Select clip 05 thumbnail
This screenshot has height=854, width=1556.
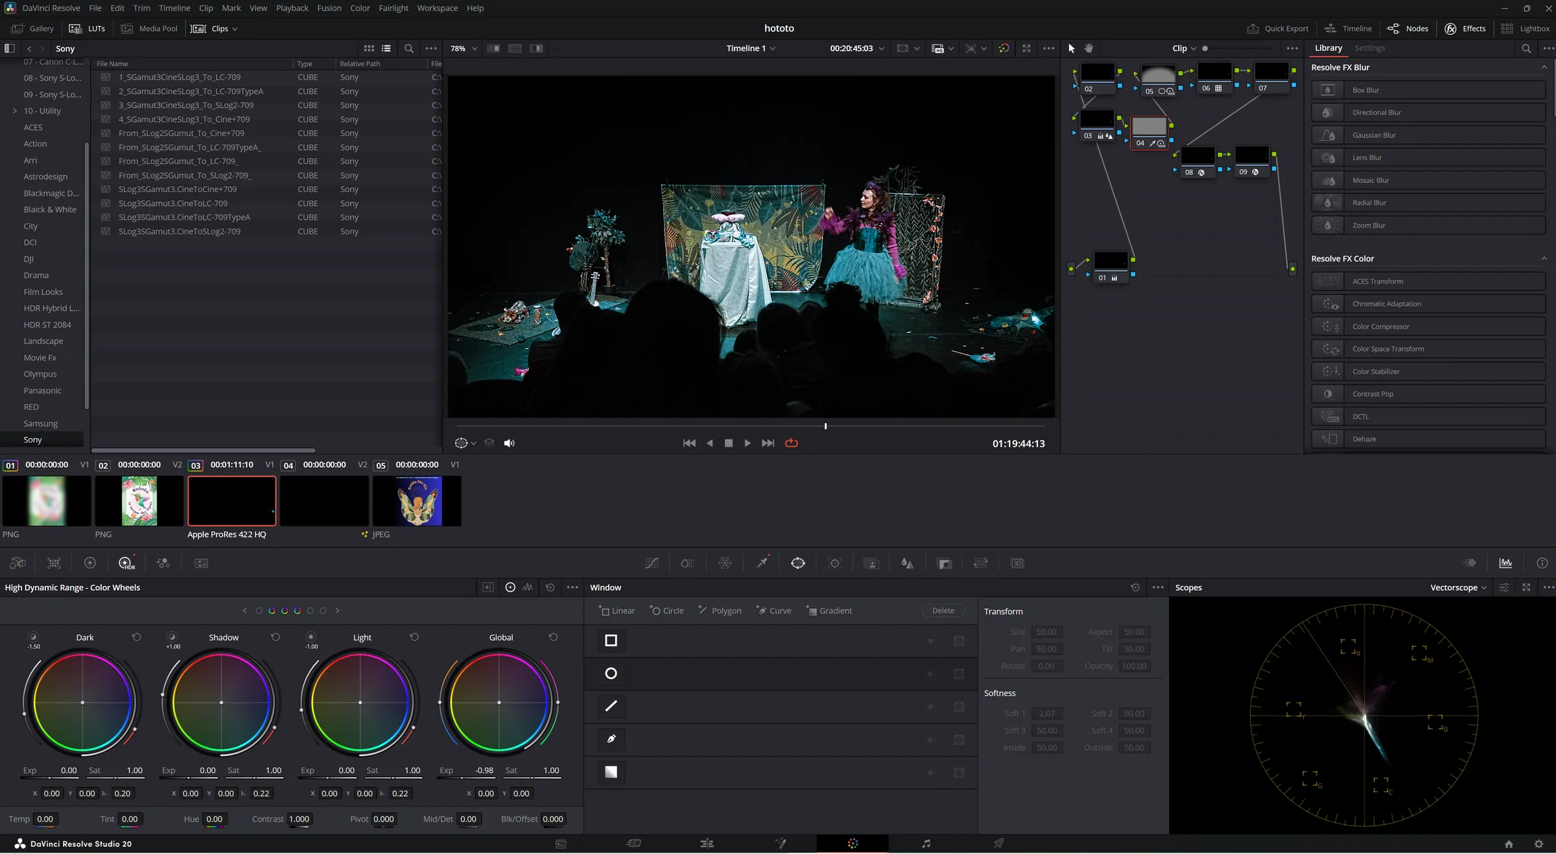pos(417,501)
